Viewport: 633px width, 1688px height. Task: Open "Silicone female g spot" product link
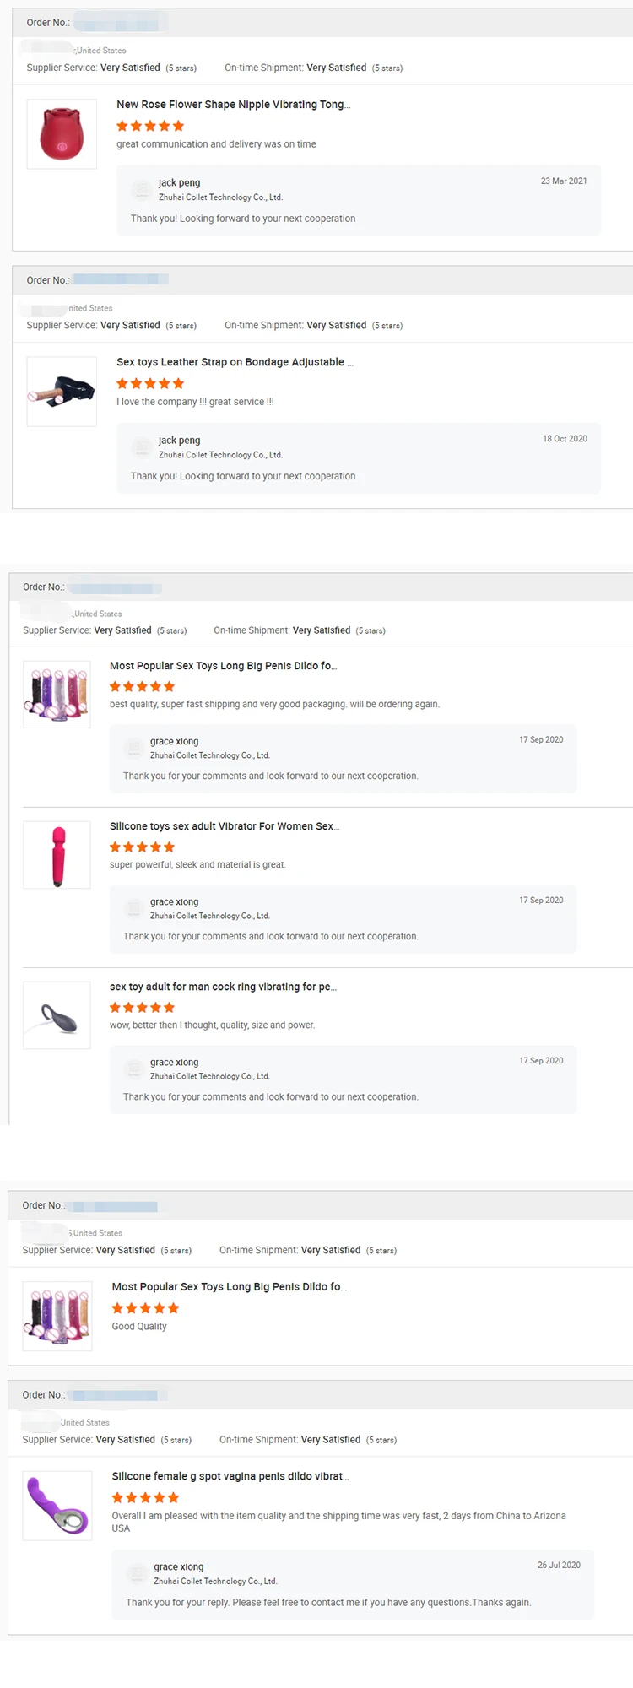click(230, 1476)
